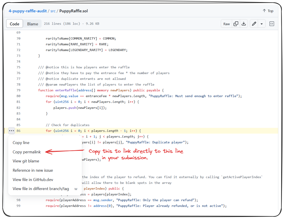Click line number 79
Viewport: 284px width, 219px height.
point(18,90)
